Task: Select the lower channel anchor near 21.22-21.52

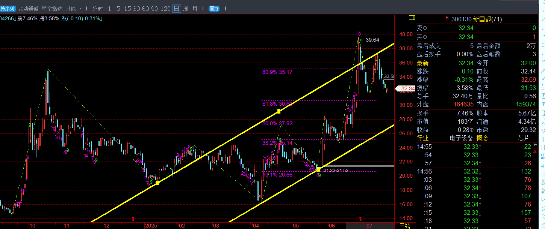Action: point(318,169)
